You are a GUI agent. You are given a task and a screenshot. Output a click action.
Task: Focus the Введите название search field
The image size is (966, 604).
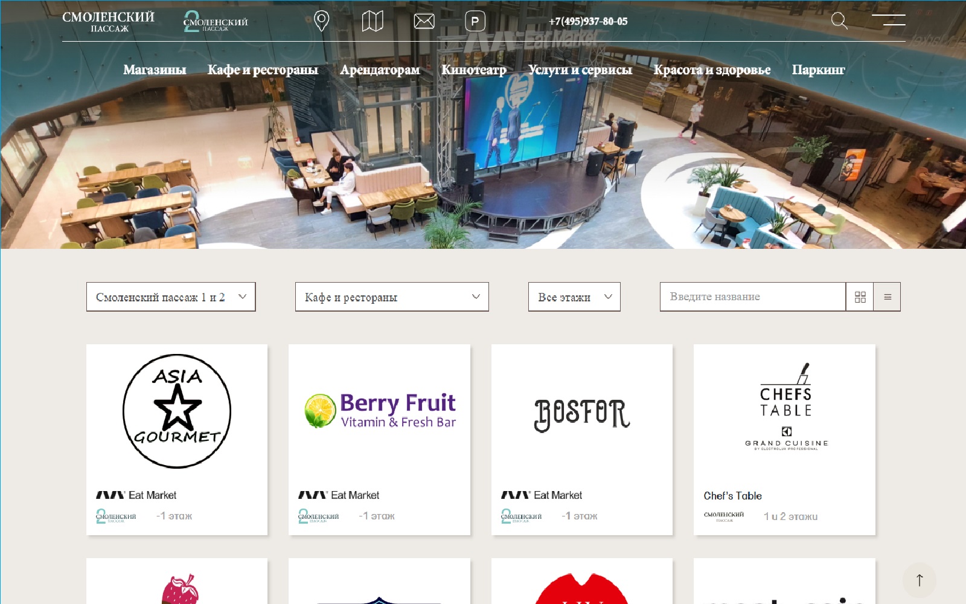[753, 297]
